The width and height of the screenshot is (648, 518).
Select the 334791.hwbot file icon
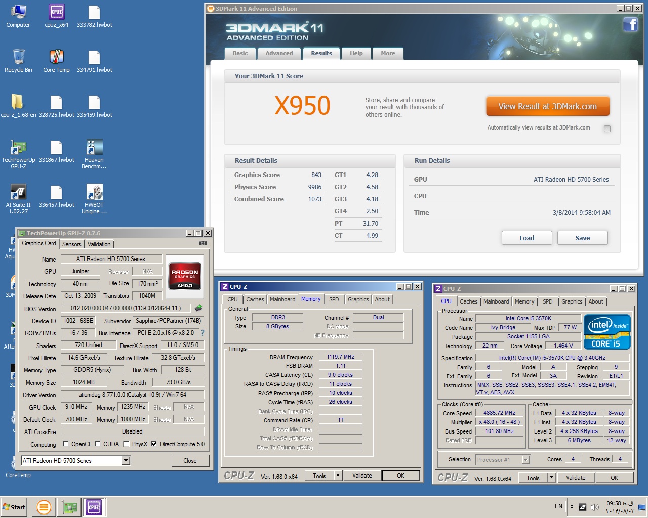(x=94, y=61)
